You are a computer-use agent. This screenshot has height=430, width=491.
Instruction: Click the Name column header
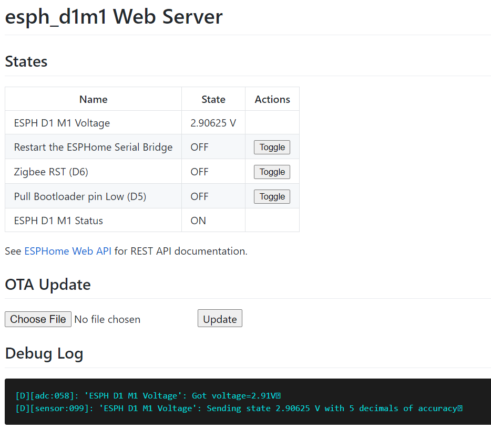tap(93, 99)
